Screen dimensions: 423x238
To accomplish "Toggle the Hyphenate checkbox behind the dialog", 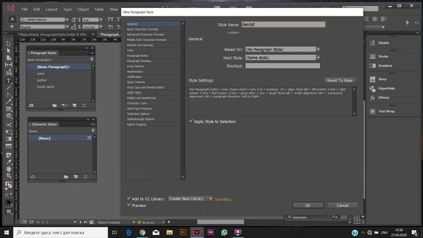I will click(289, 217).
